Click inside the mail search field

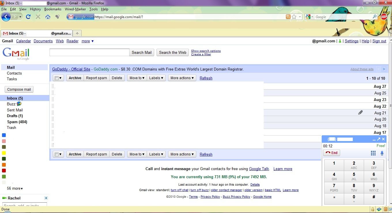pos(89,52)
